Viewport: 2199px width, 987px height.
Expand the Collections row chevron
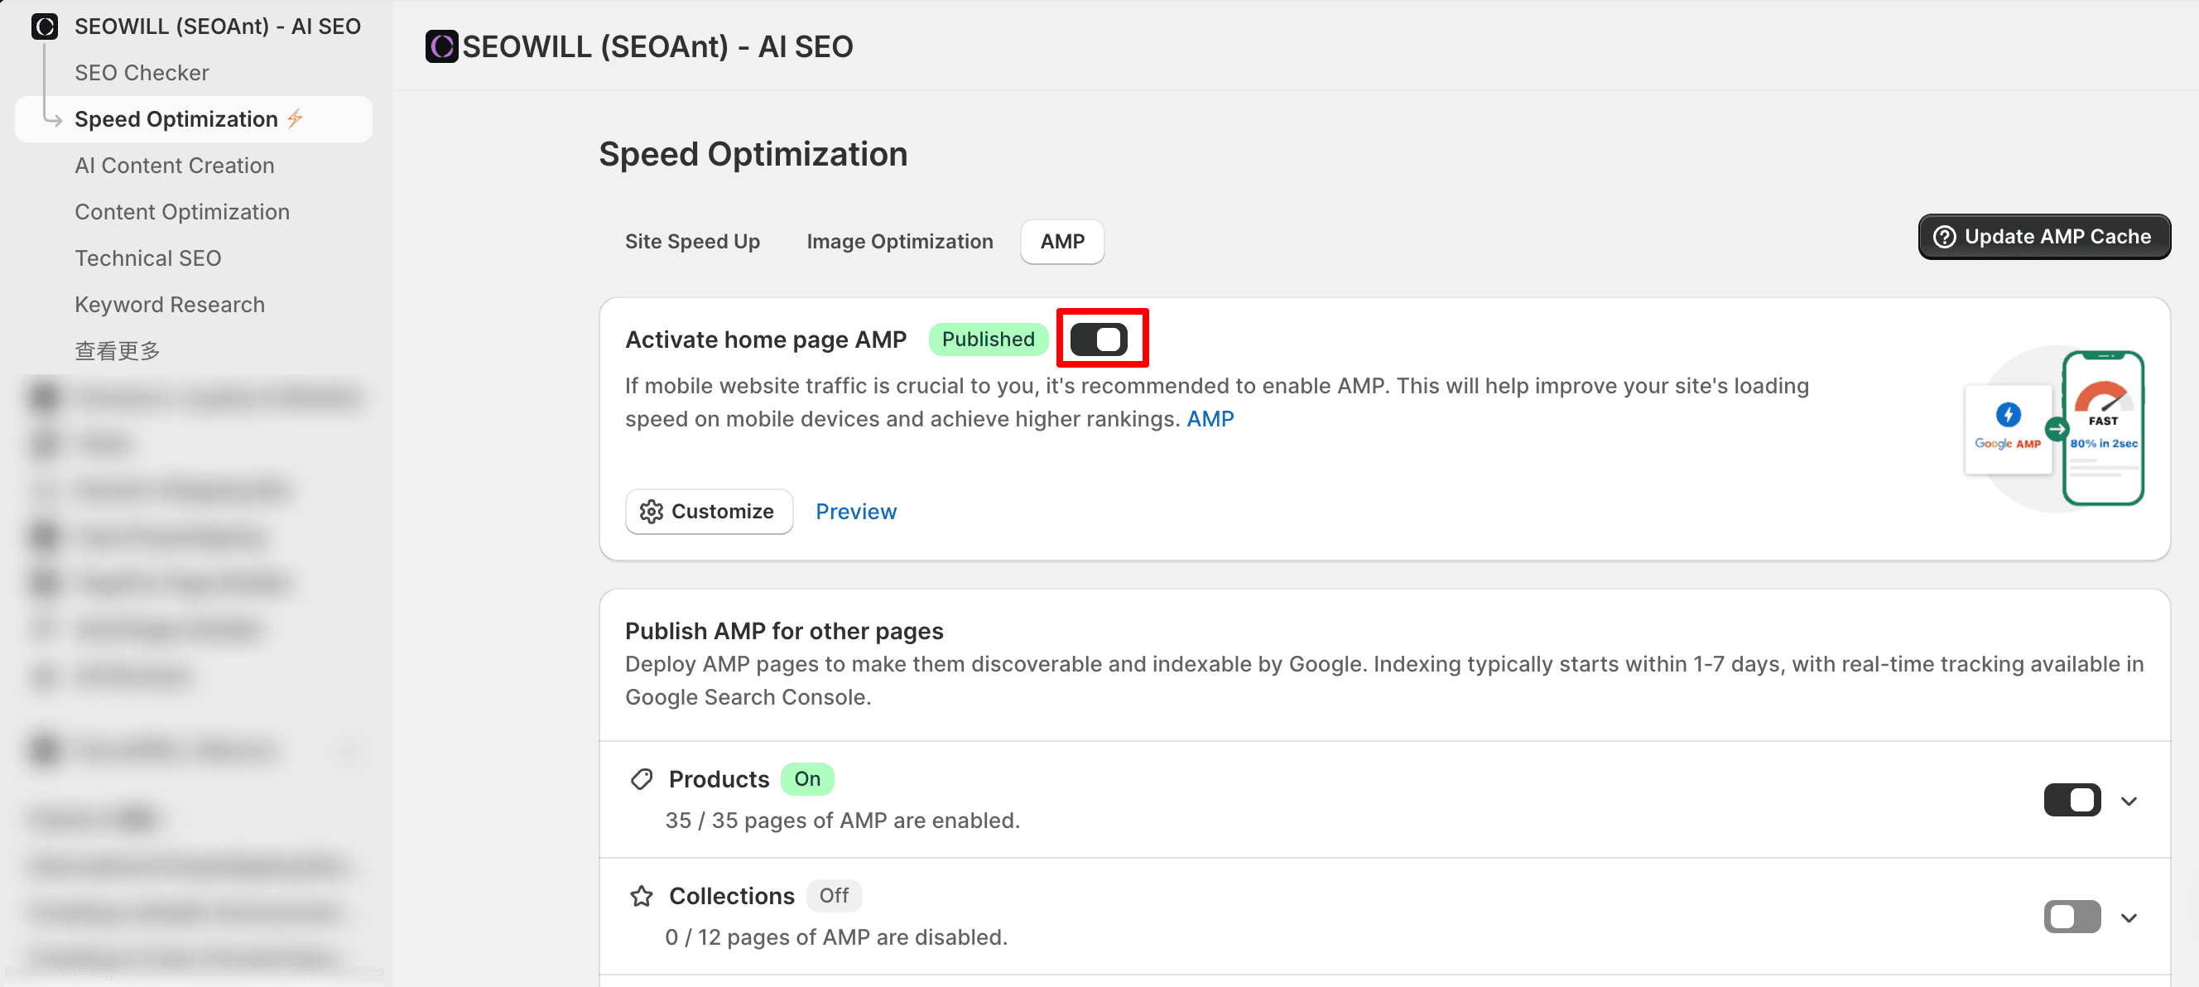[x=2128, y=917]
